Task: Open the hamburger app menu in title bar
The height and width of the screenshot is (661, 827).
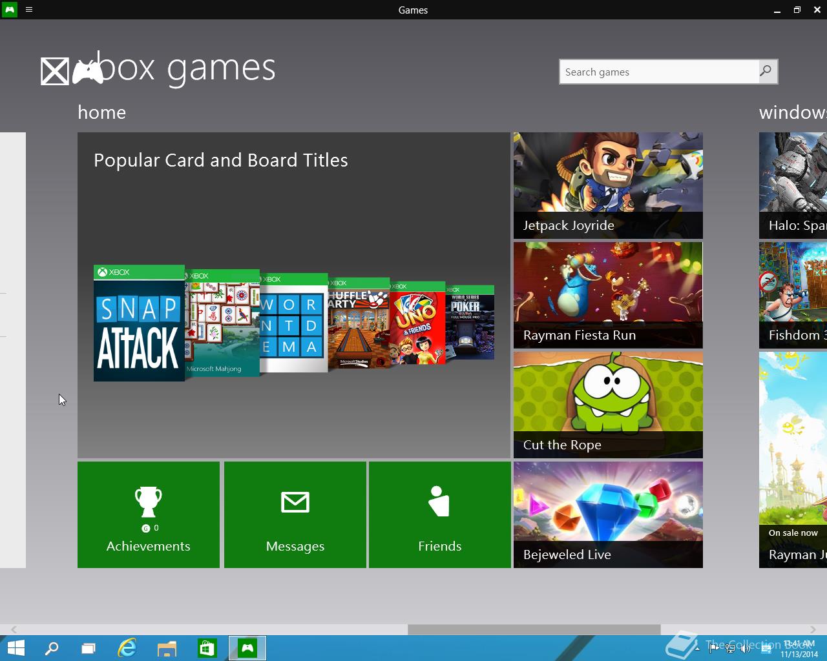Action: tap(29, 10)
